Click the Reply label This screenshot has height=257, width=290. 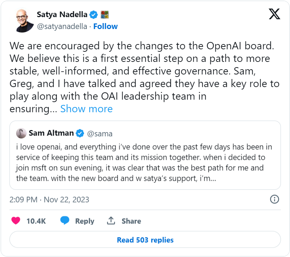(85, 221)
